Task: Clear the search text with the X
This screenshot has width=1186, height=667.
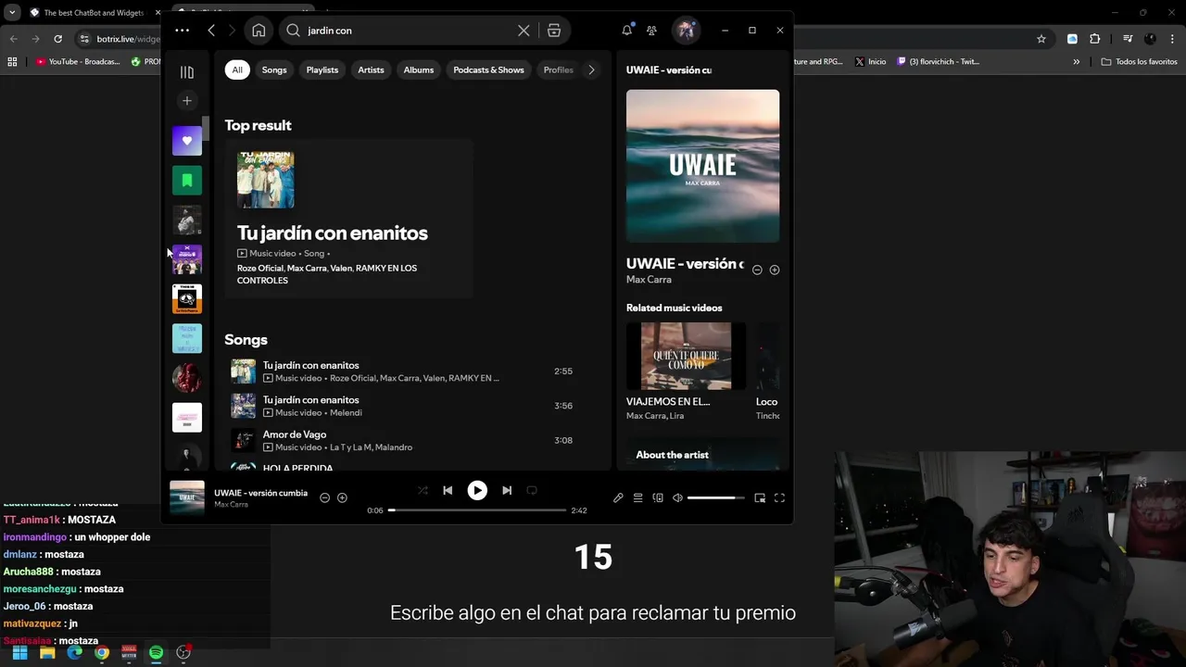Action: tap(524, 31)
